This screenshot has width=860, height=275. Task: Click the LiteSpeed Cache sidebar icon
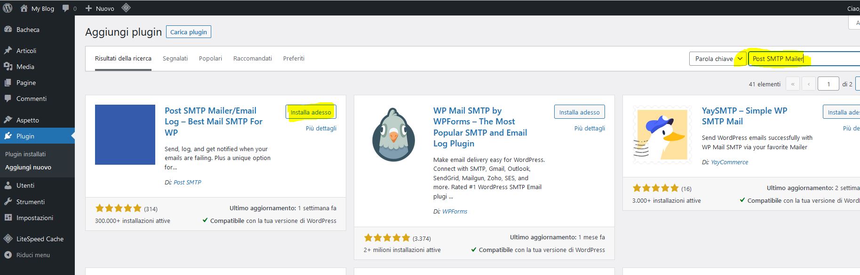click(8, 239)
